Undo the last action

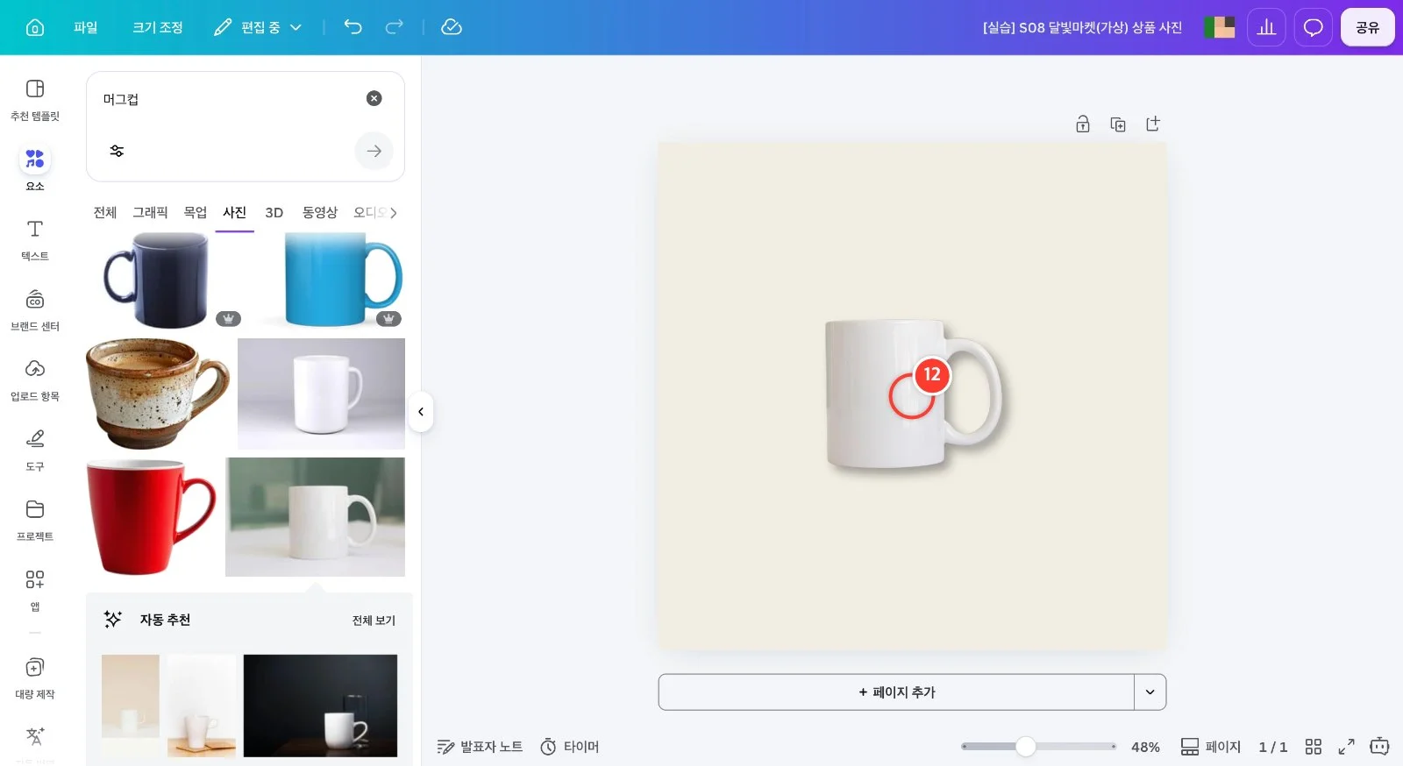(353, 27)
